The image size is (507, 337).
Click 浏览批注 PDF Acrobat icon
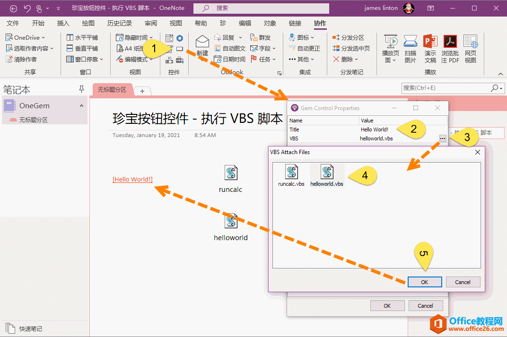pos(450,49)
